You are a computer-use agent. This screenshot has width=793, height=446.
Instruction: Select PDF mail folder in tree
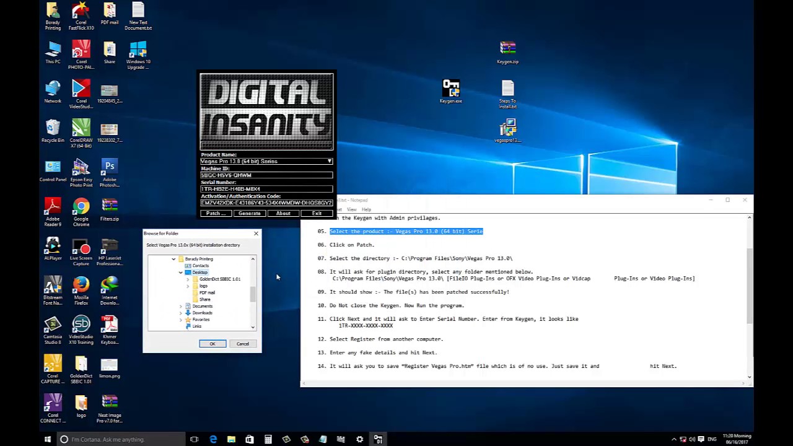pyautogui.click(x=207, y=292)
